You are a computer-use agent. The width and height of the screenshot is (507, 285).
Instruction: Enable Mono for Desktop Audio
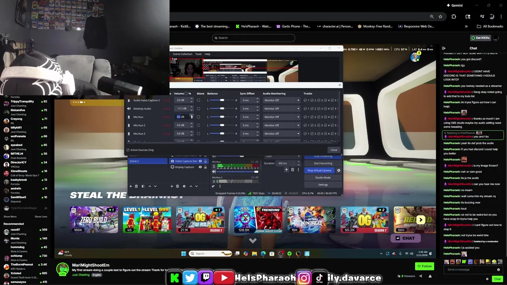pos(198,108)
